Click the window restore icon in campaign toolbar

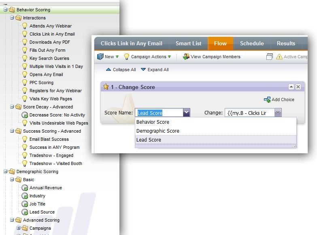pos(270,57)
